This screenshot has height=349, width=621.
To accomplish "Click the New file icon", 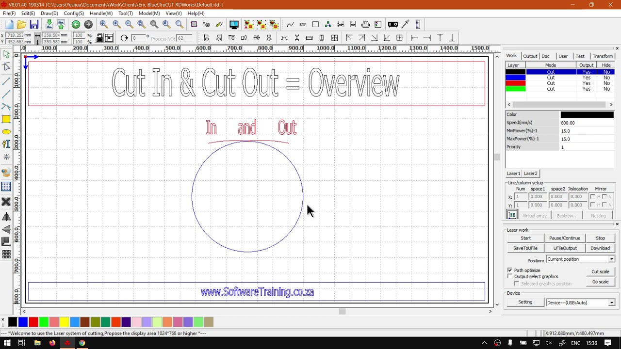I will pyautogui.click(x=9, y=25).
